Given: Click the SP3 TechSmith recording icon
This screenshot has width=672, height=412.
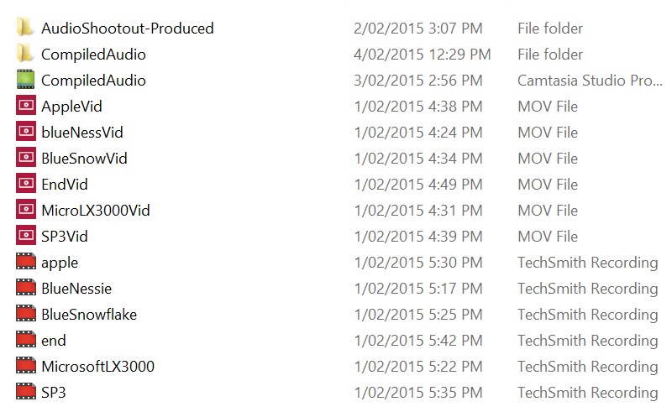Looking at the screenshot, I should 25,393.
